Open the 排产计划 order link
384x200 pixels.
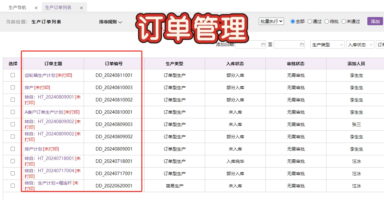pos(33,149)
